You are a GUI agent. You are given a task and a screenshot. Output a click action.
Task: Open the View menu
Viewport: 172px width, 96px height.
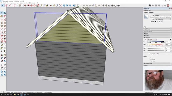[8, 3]
